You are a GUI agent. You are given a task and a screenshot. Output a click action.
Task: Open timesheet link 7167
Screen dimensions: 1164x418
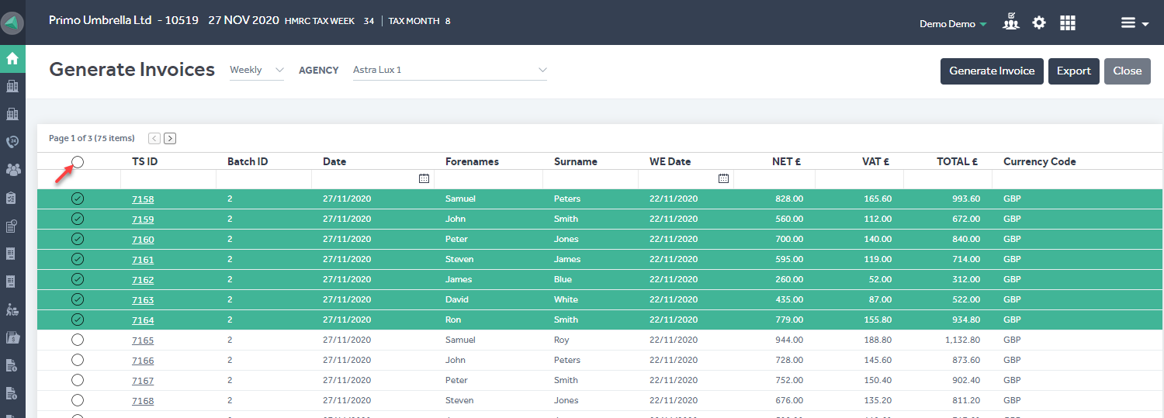[x=143, y=381]
